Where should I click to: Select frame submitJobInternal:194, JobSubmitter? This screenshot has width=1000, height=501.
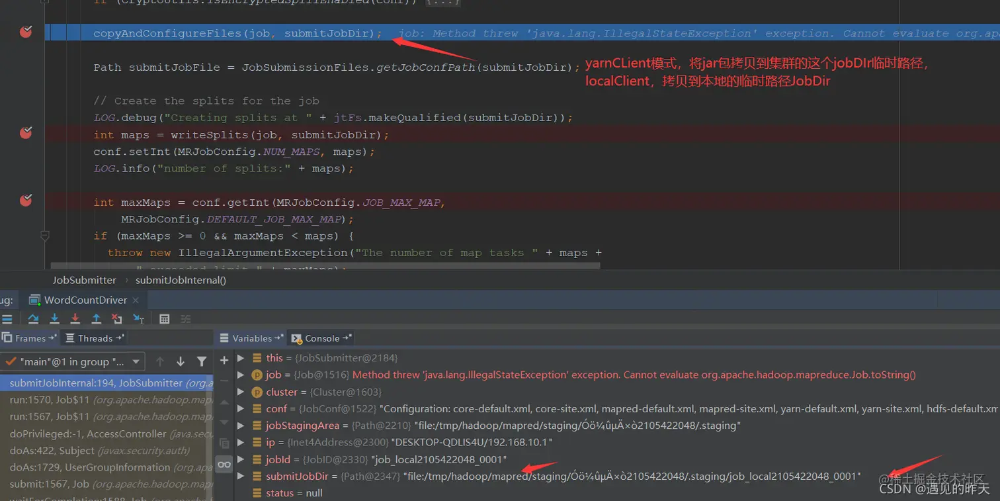click(x=106, y=383)
